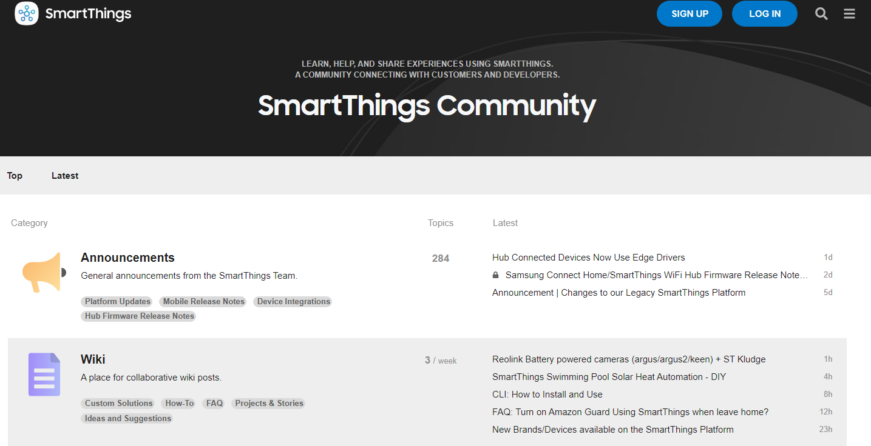Click the Announcements megaphone icon

pos(44,272)
